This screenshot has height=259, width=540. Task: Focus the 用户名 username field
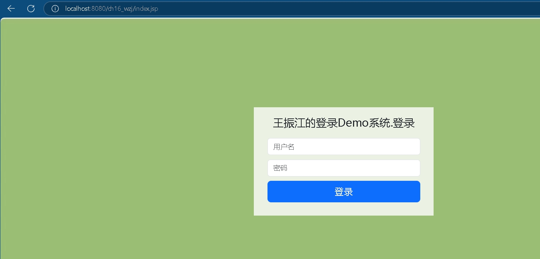[343, 147]
